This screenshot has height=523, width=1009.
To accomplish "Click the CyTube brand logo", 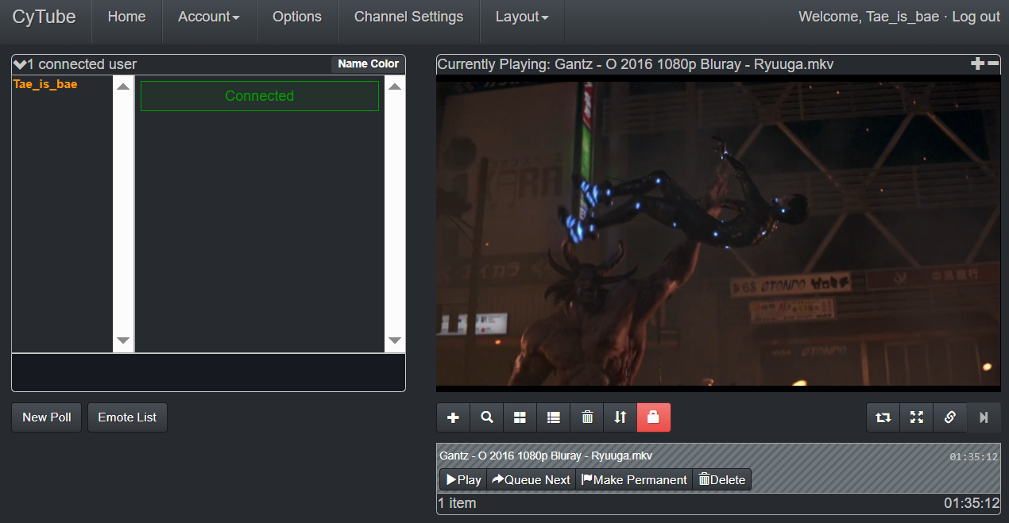I will point(44,17).
